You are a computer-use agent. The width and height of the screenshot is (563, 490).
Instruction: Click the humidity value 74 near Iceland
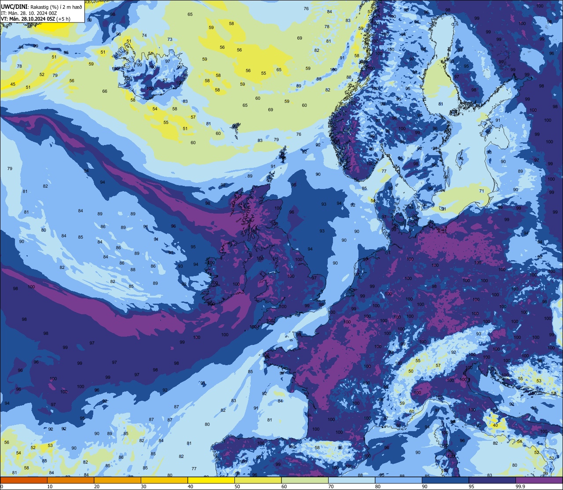(144, 35)
